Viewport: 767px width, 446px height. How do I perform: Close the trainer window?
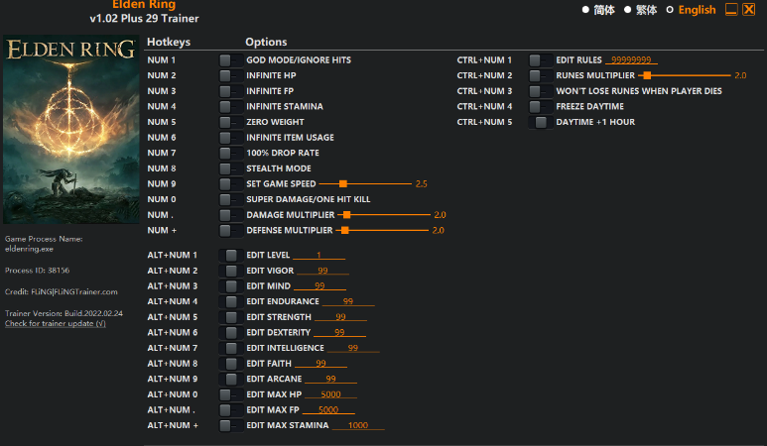[749, 9]
